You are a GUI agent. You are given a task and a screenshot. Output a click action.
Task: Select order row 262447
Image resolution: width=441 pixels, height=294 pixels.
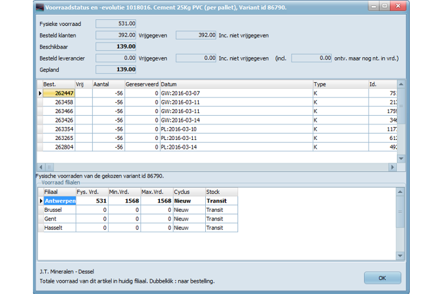[x=217, y=93]
